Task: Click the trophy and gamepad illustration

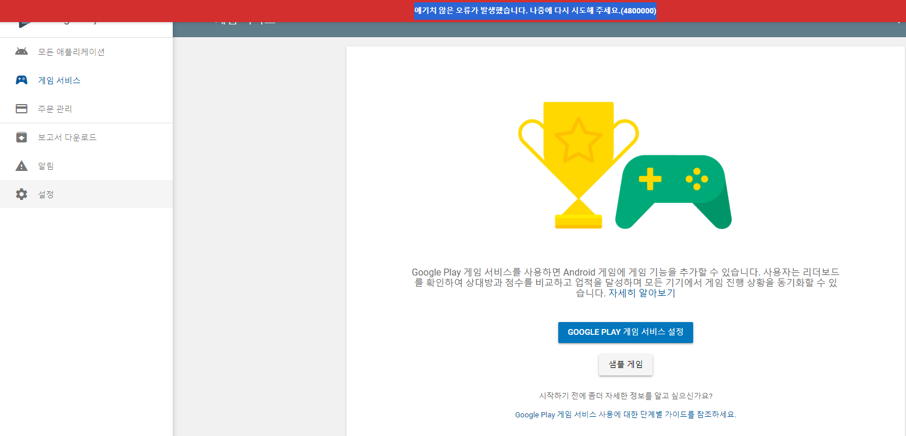Action: click(x=625, y=166)
